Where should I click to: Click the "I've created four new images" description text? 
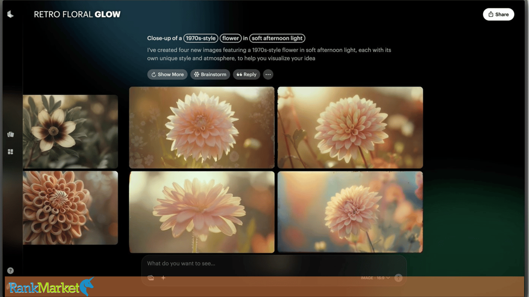(x=269, y=54)
